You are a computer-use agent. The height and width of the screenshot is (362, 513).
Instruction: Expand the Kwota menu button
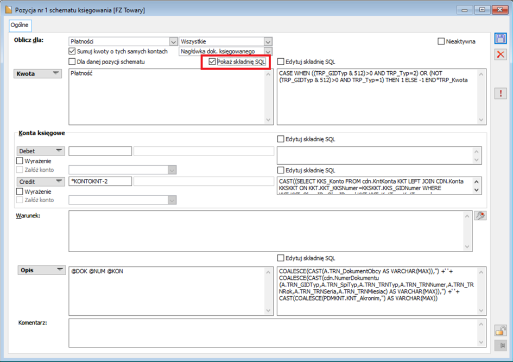click(37, 74)
